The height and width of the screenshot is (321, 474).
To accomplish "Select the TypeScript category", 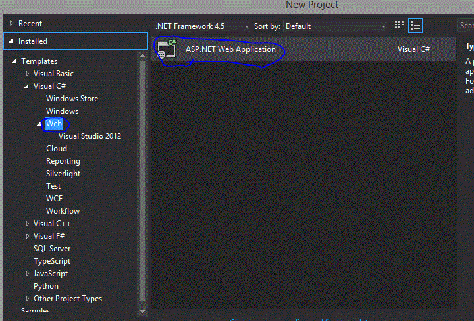I will (x=52, y=261).
